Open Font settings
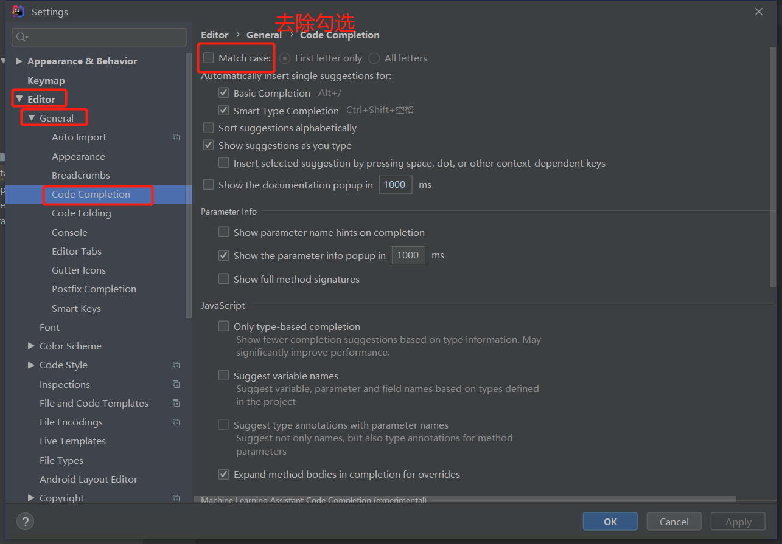 click(50, 327)
